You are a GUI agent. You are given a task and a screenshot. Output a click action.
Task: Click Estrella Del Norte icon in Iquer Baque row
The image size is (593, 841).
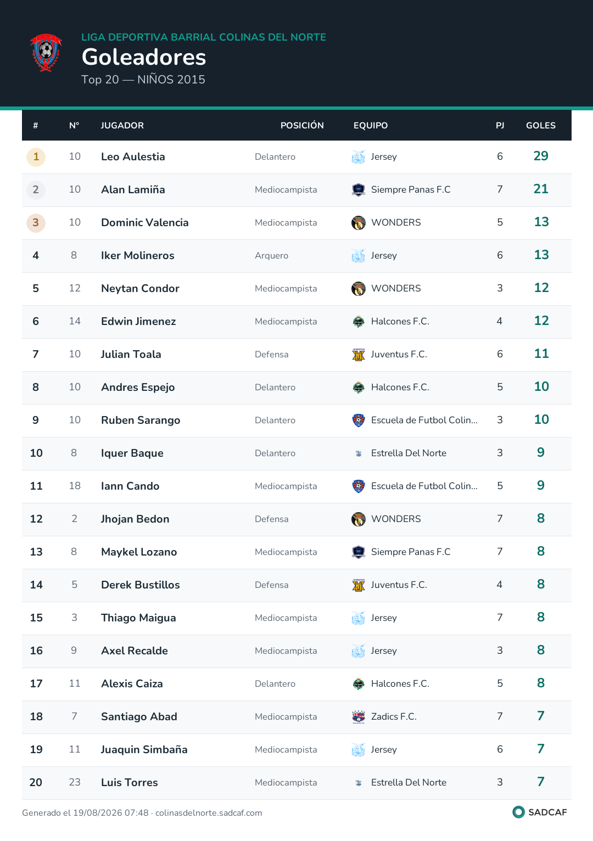click(x=359, y=453)
